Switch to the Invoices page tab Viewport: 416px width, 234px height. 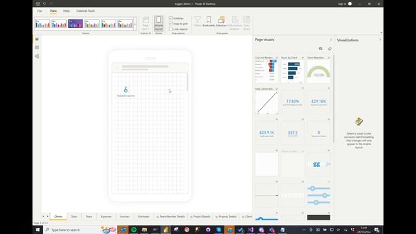click(125, 216)
